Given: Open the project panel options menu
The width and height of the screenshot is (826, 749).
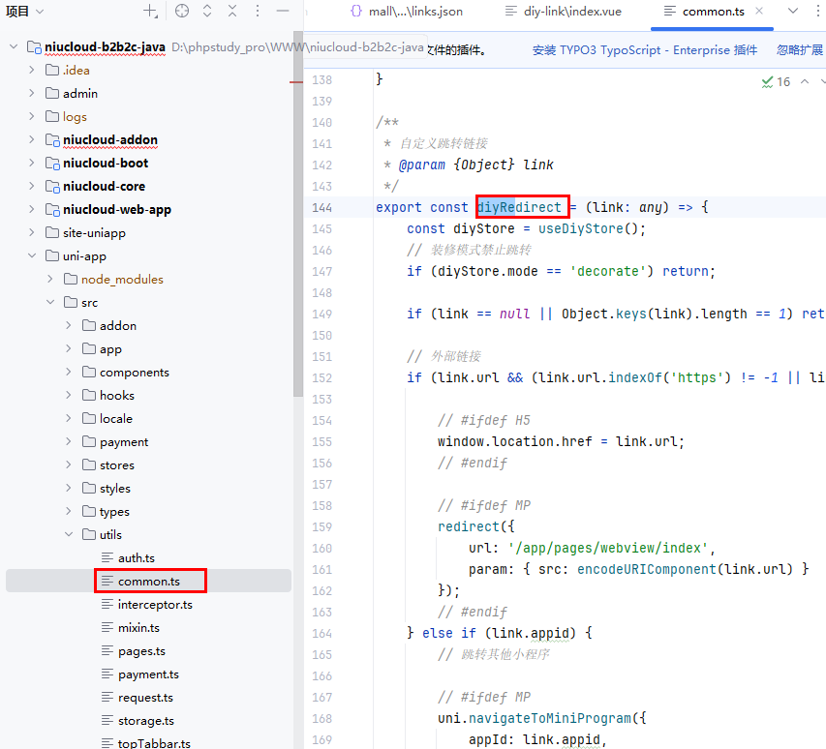Looking at the screenshot, I should 258,12.
